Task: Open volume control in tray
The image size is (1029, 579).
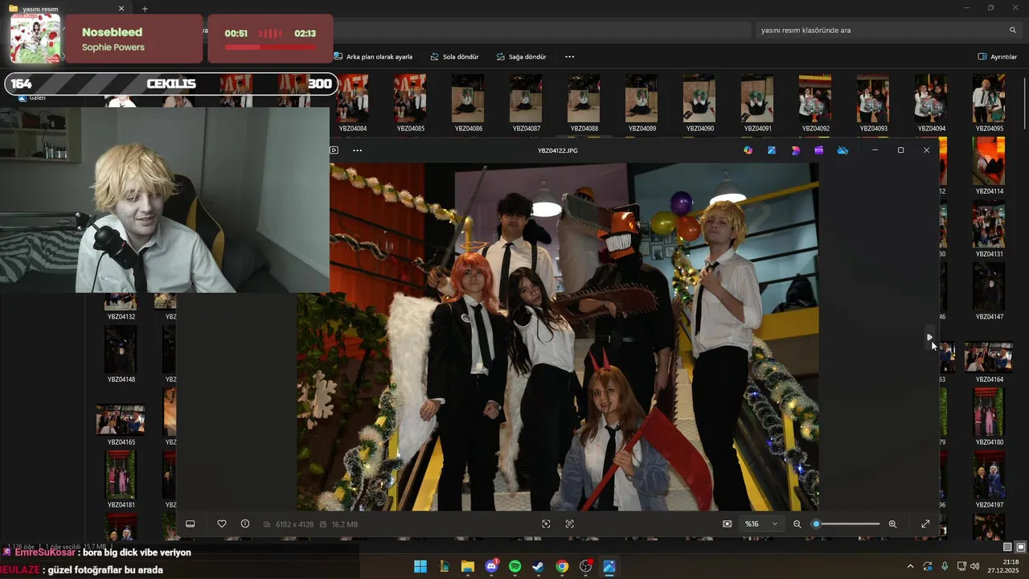Action: point(975,566)
